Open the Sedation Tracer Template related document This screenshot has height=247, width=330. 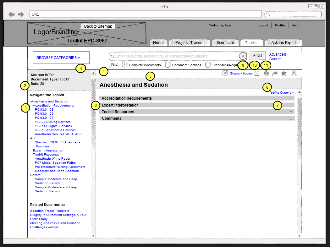(50, 211)
